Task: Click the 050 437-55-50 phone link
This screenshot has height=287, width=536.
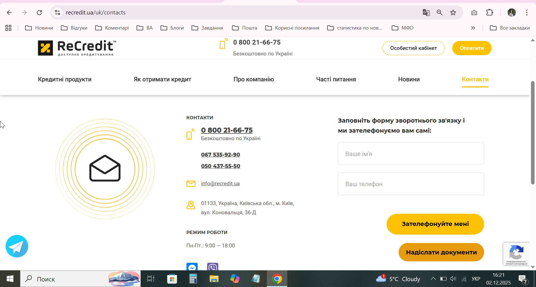Action: (221, 166)
